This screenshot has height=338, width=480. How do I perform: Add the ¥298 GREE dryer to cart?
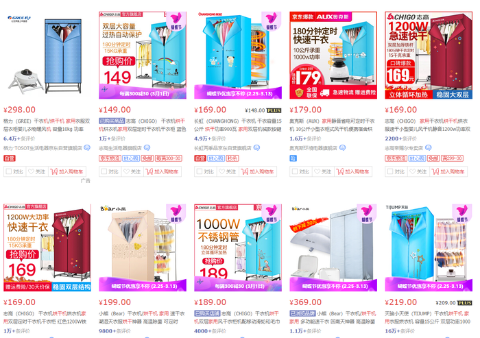67,171
